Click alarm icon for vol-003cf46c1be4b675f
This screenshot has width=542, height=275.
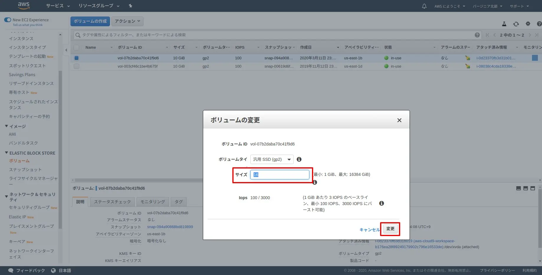(x=467, y=66)
